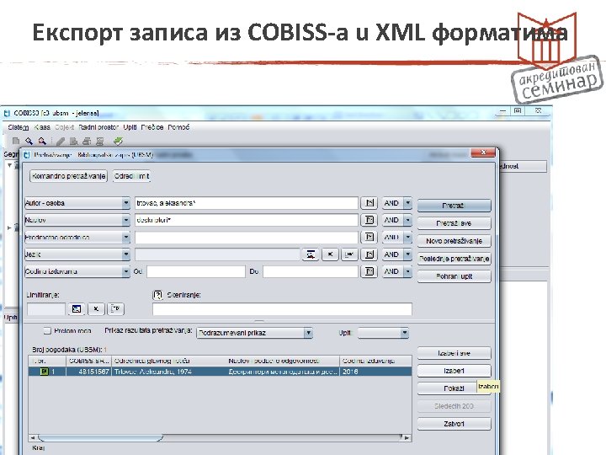The width and height of the screenshot is (606, 455).
Task: Click the first magnifier search toolbar icon
Action: pyautogui.click(x=29, y=141)
